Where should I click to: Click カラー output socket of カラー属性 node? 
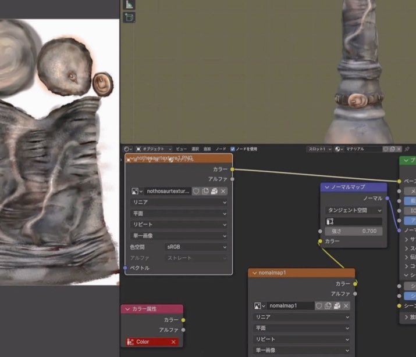click(183, 320)
